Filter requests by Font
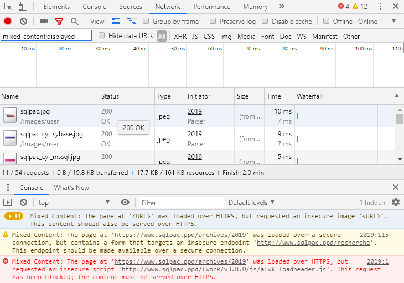 (x=268, y=37)
